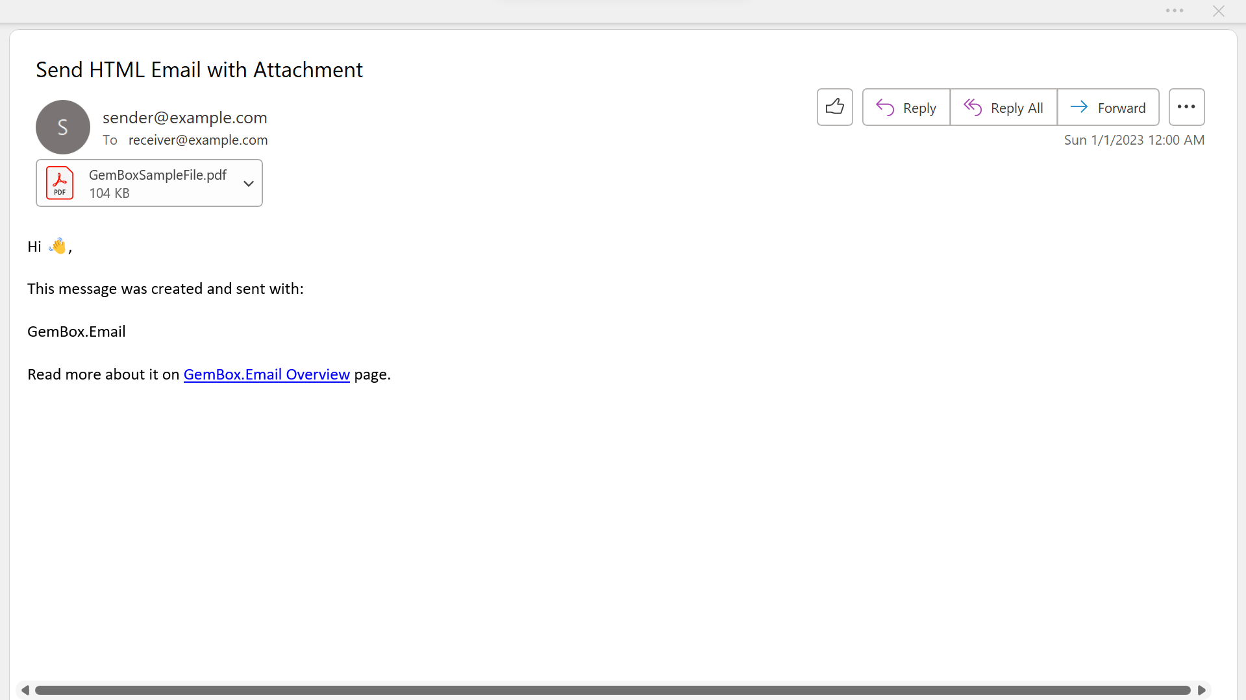Click the right scroll arrow
The width and height of the screenshot is (1246, 700).
coord(1201,690)
